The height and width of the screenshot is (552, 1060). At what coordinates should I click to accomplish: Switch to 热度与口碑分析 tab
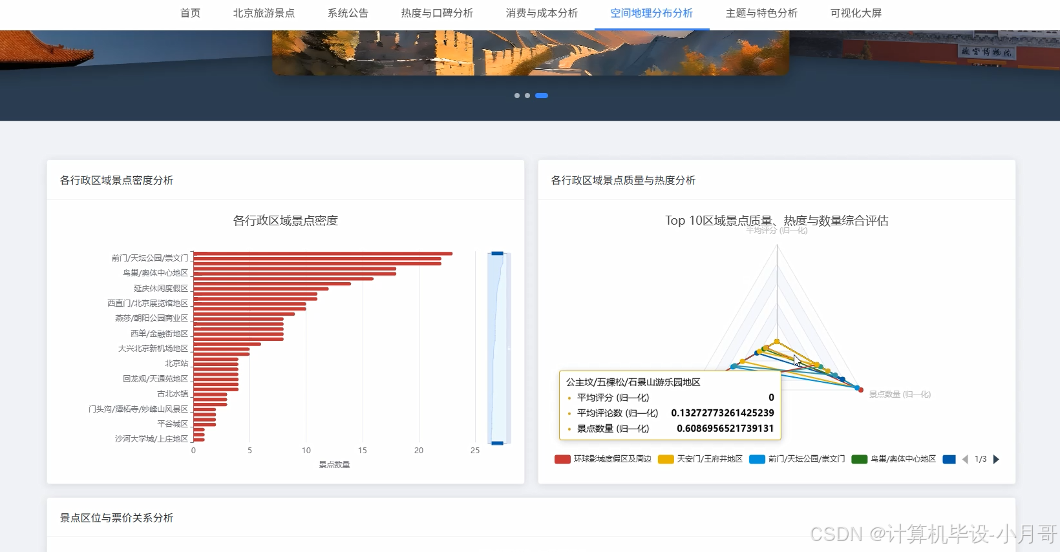pyautogui.click(x=437, y=13)
